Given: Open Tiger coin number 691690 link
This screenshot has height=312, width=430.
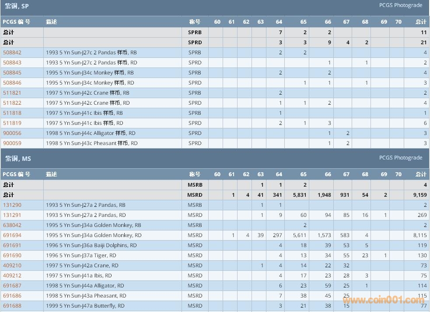Looking at the screenshot, I should (x=12, y=255).
